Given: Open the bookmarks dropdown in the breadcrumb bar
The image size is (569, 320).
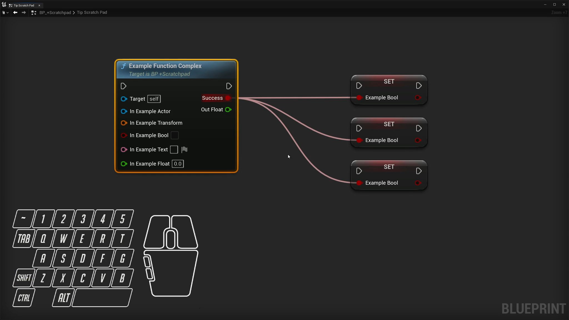Looking at the screenshot, I should click(x=5, y=12).
